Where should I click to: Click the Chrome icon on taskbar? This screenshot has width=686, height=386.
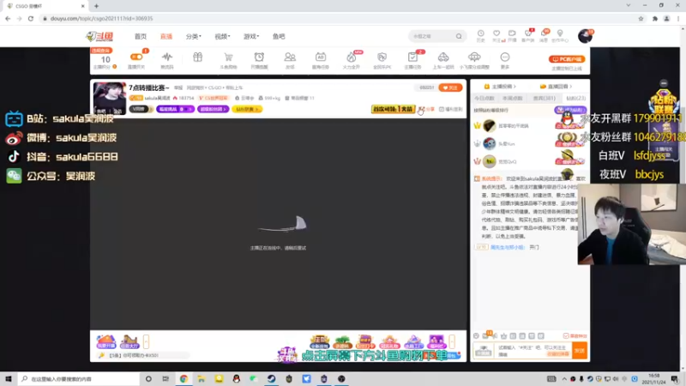click(184, 379)
